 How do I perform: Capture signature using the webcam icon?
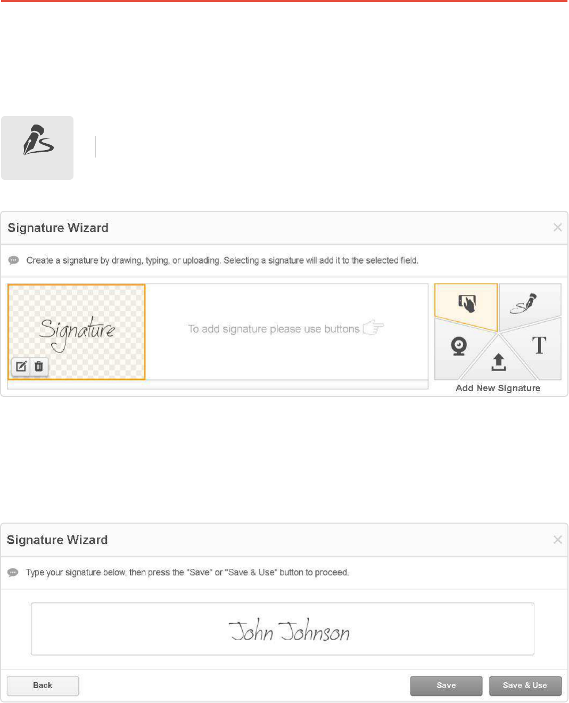point(458,346)
